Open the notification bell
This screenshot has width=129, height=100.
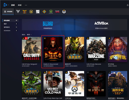(x=128, y=5)
